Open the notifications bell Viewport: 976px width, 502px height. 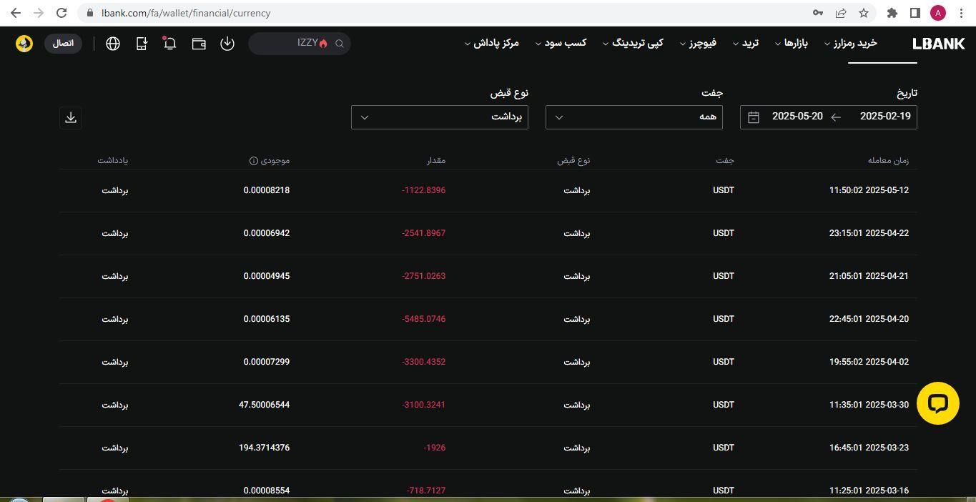pos(169,44)
